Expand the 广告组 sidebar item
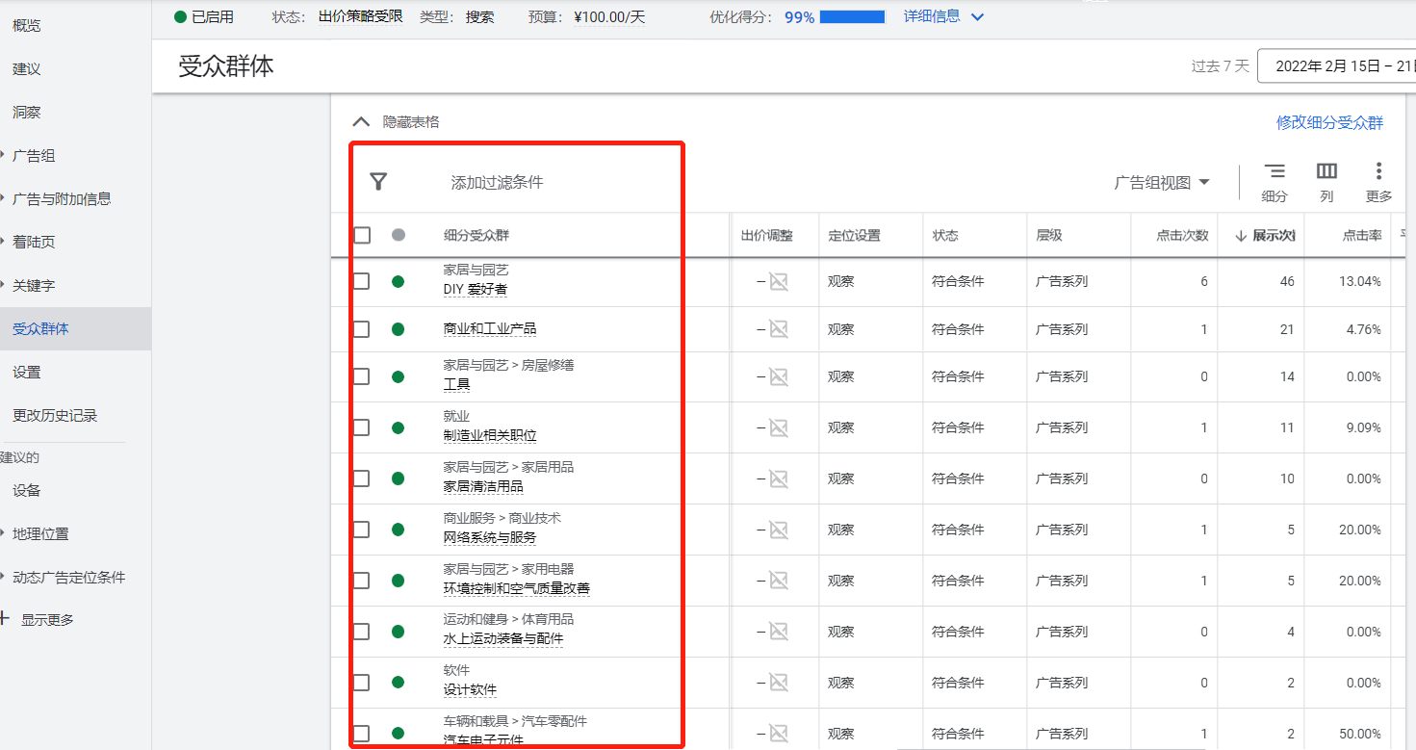 click(x=4, y=154)
